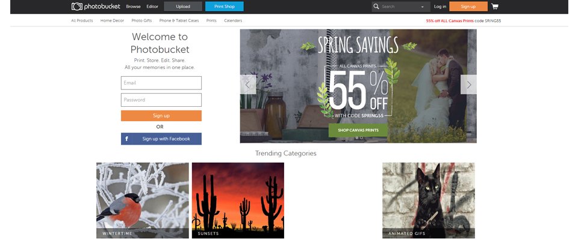584x240 pixels.
Task: Open the Browse menu
Action: coord(133,7)
